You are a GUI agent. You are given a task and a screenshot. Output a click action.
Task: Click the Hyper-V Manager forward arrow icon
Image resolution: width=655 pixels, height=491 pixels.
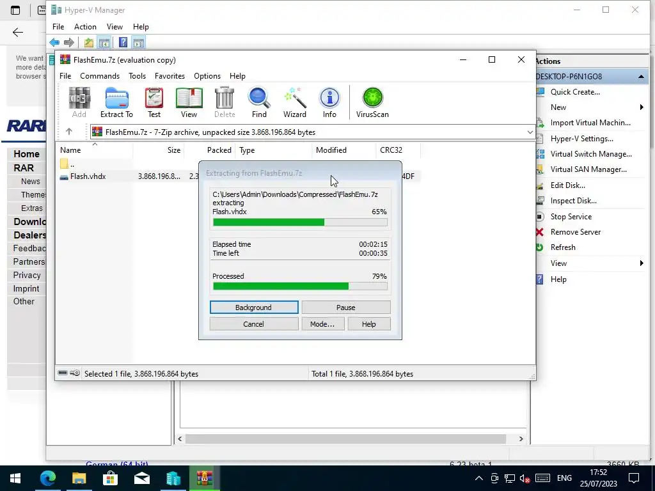[x=69, y=43]
